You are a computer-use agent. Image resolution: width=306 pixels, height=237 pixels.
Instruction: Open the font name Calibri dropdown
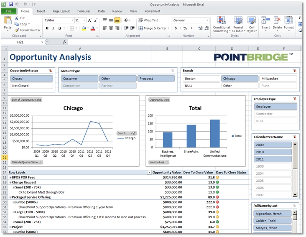[x=72, y=20]
